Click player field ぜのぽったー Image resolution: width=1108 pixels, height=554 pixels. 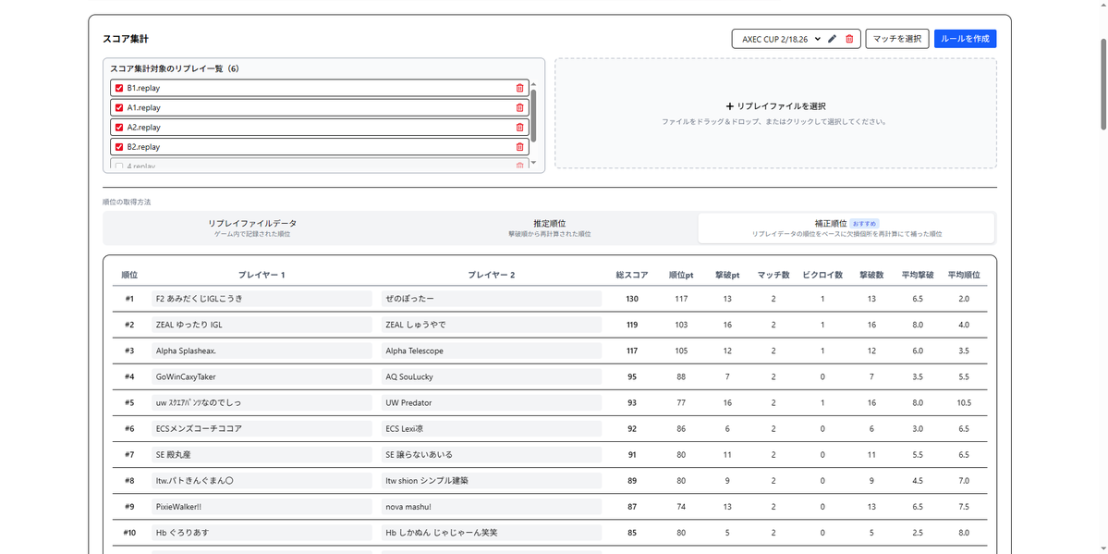click(491, 299)
